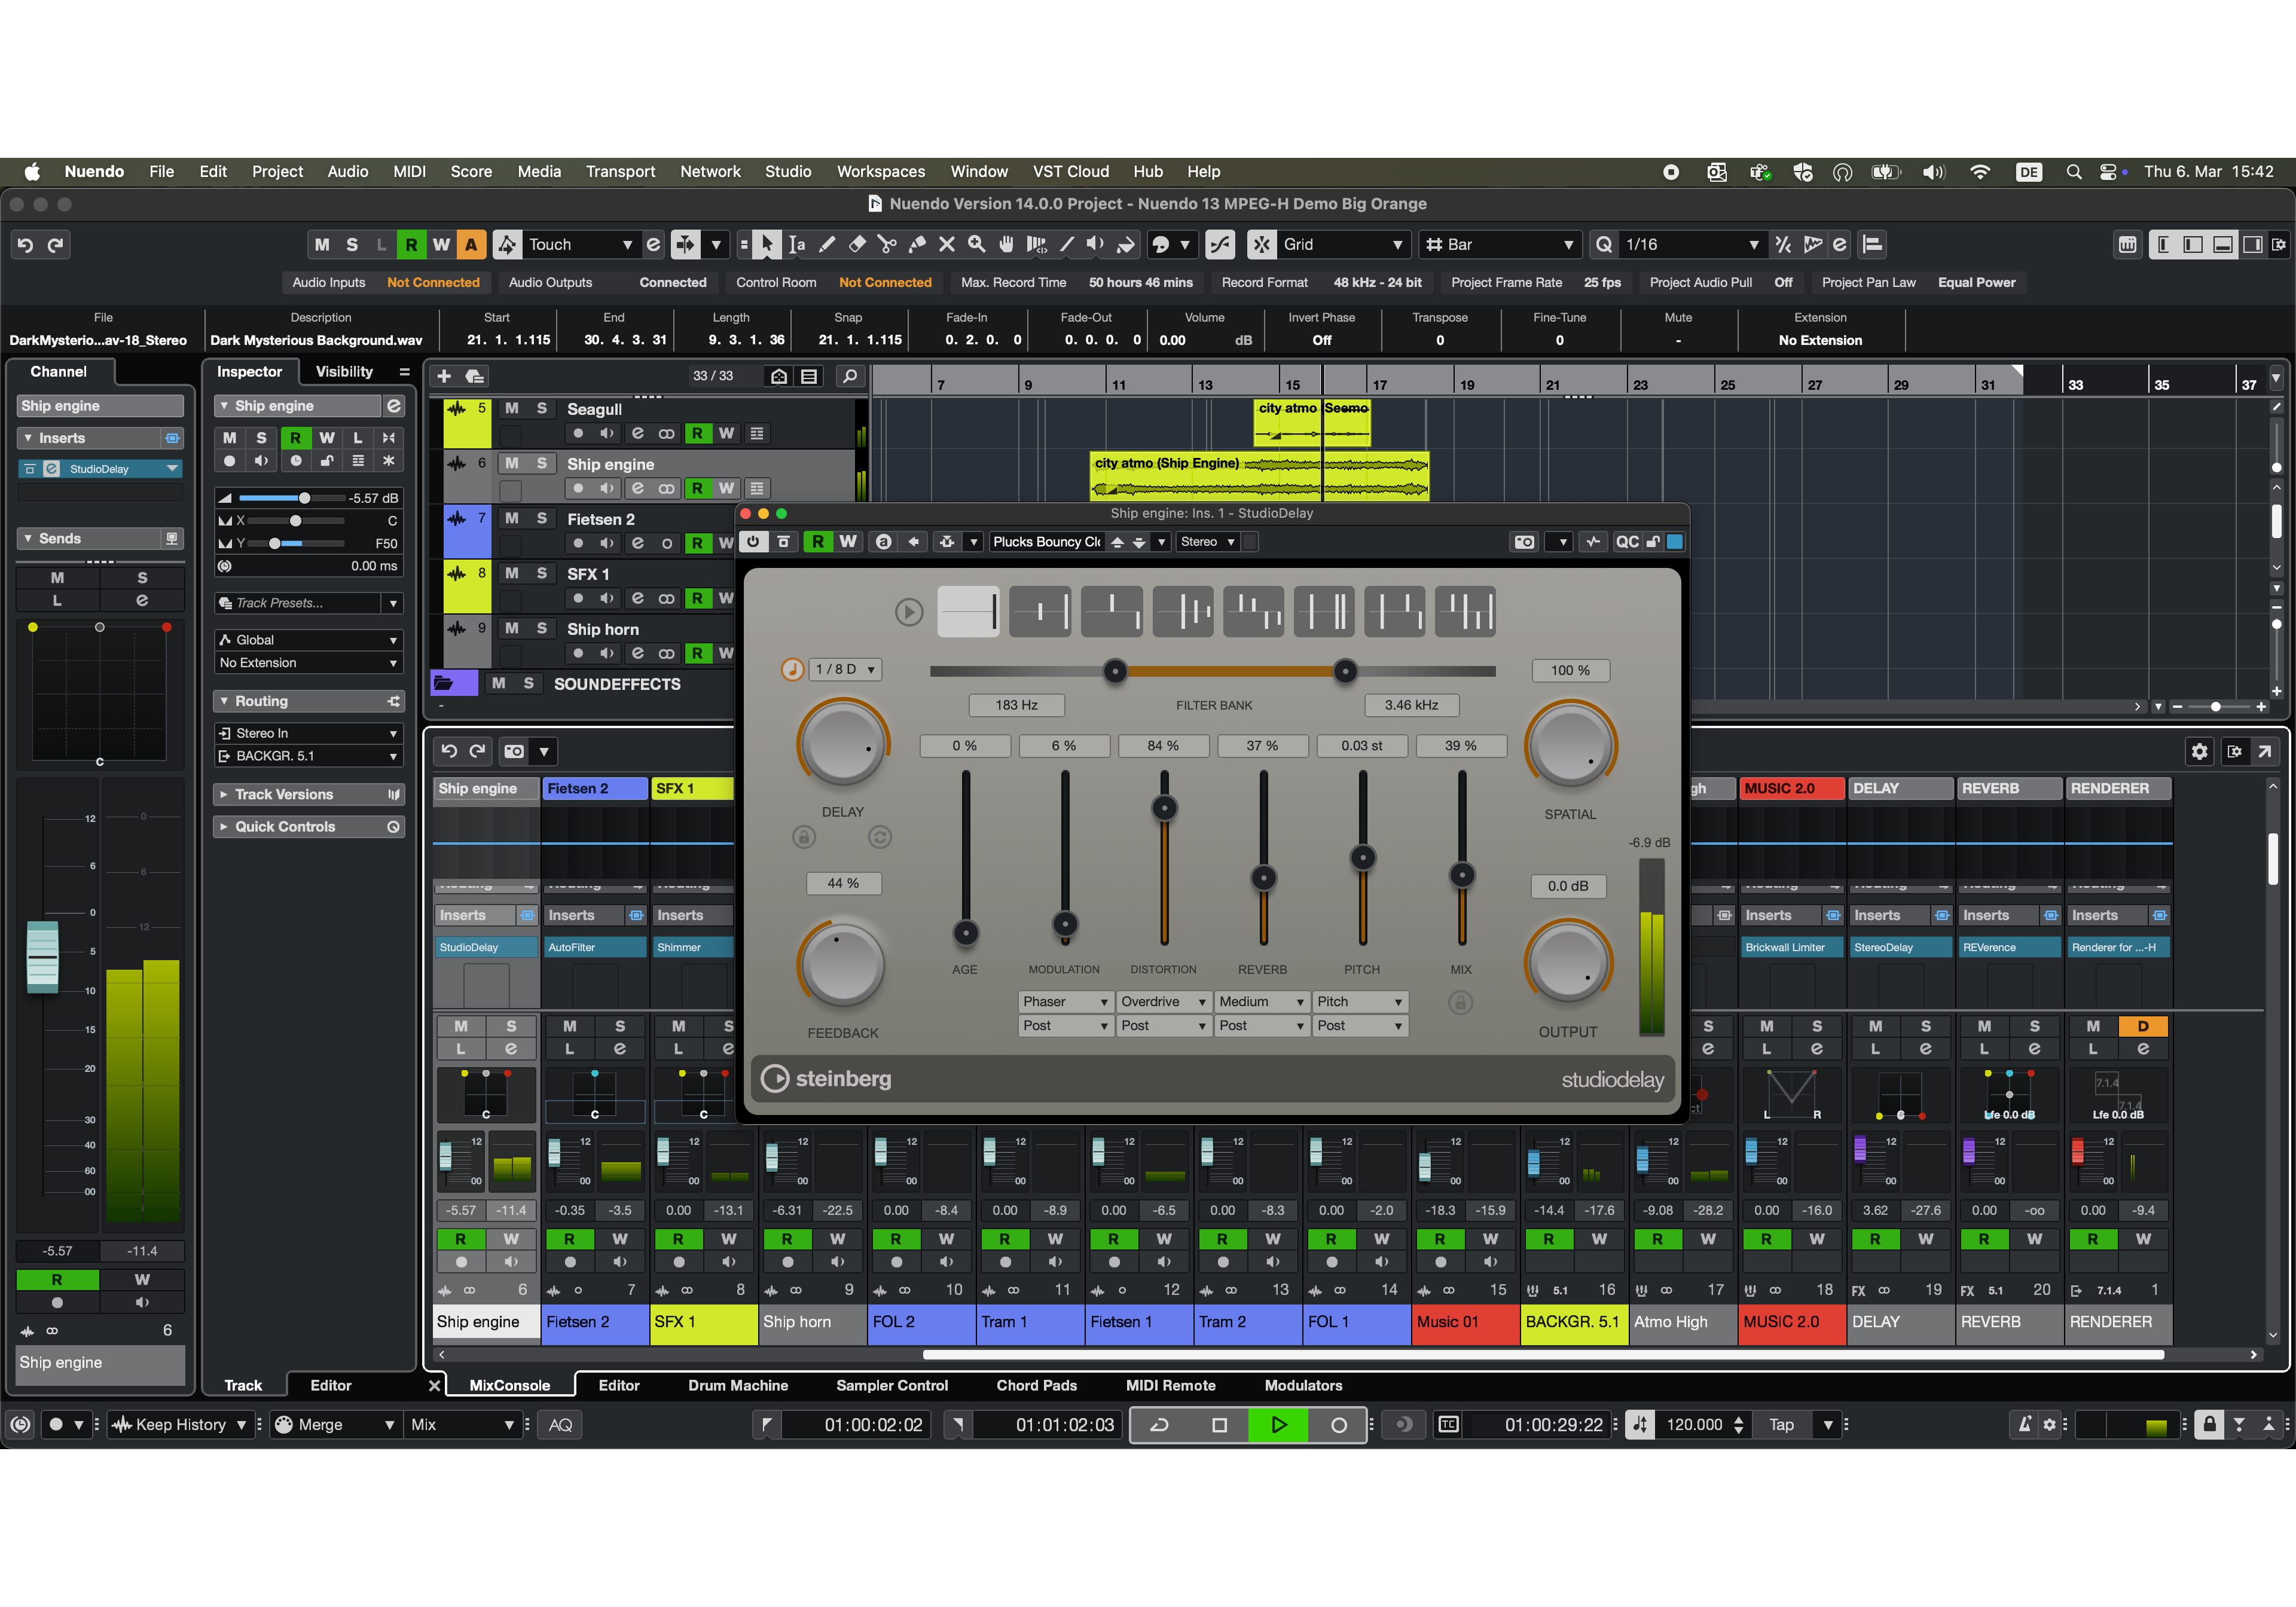Click StudioDelay insert slot on Ship engine channel
This screenshot has width=2296, height=1607.
tap(485, 948)
